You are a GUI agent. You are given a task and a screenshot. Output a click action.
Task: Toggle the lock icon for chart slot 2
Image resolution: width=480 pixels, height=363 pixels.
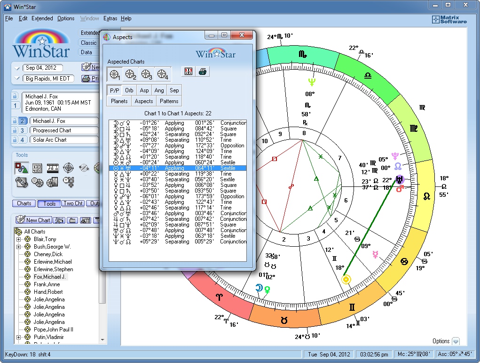[15, 121]
